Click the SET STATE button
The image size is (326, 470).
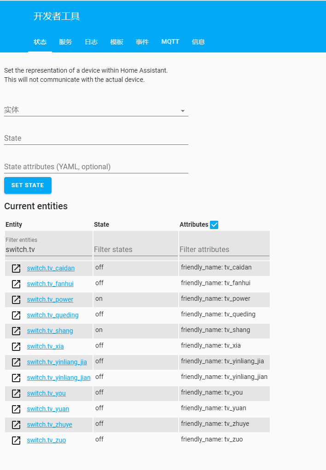[28, 185]
